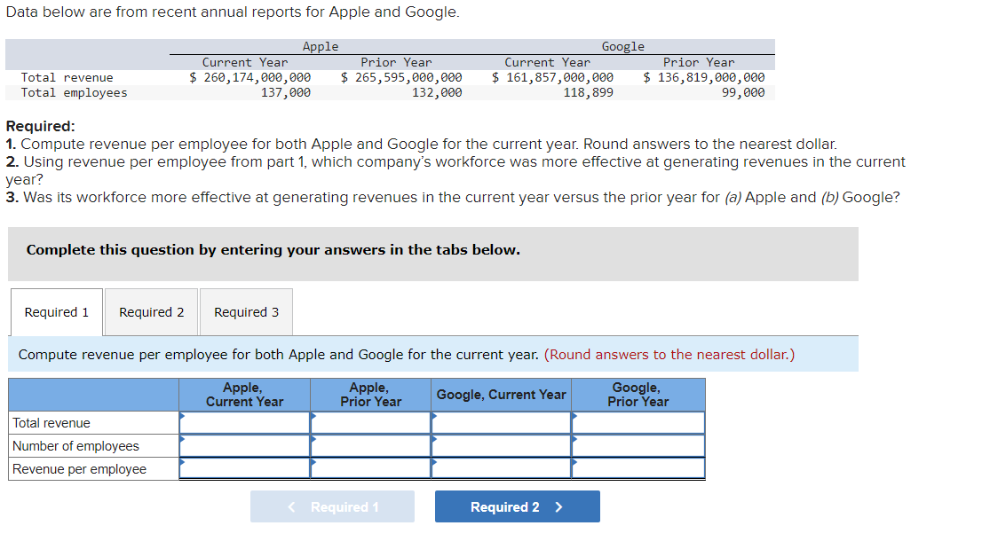Switch to the Required 3 tab

245,311
